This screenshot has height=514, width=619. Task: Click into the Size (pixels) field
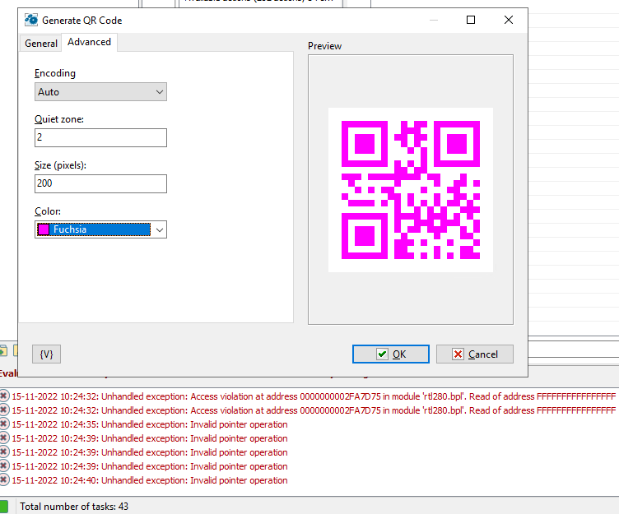point(100,183)
